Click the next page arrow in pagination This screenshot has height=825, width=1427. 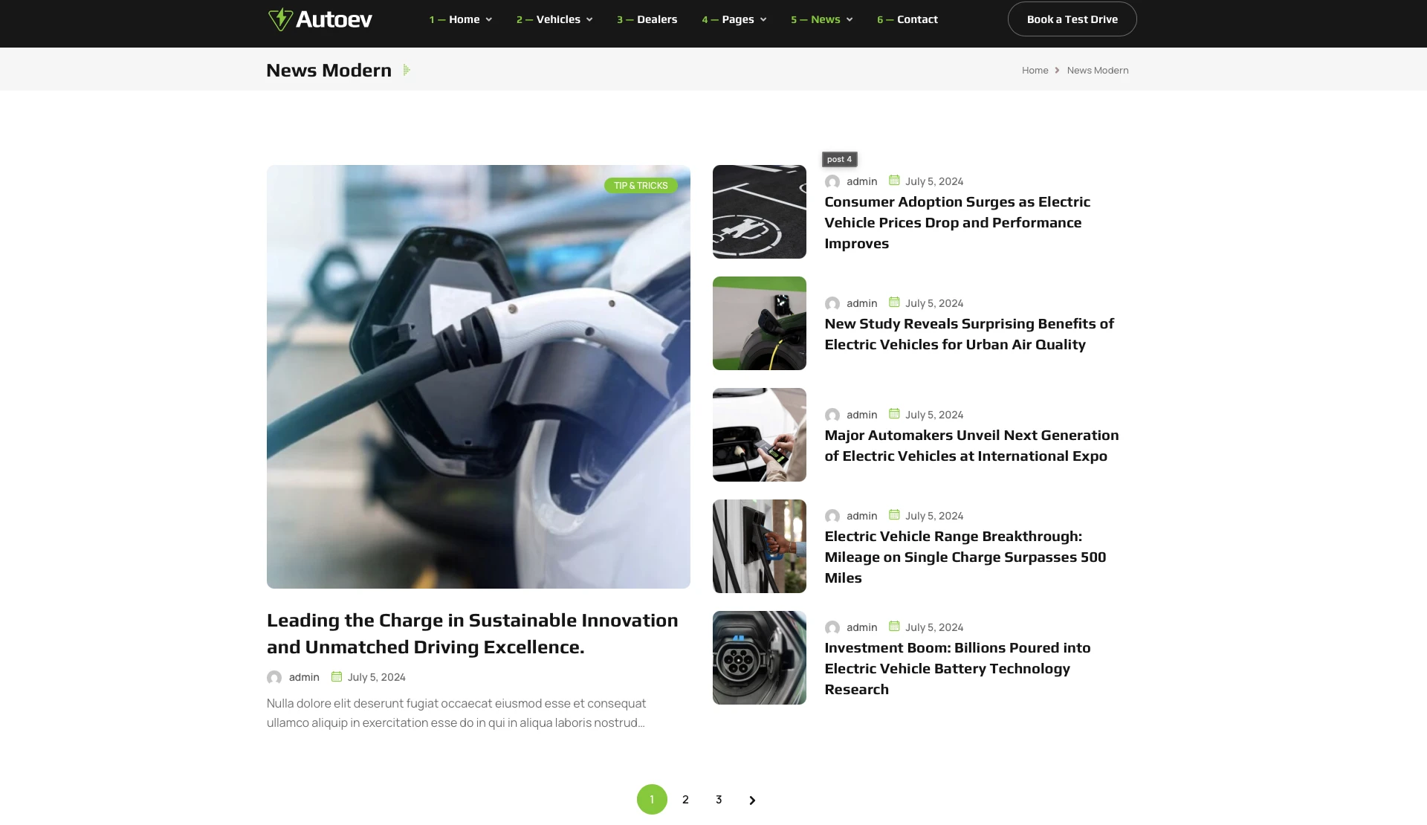pos(752,800)
